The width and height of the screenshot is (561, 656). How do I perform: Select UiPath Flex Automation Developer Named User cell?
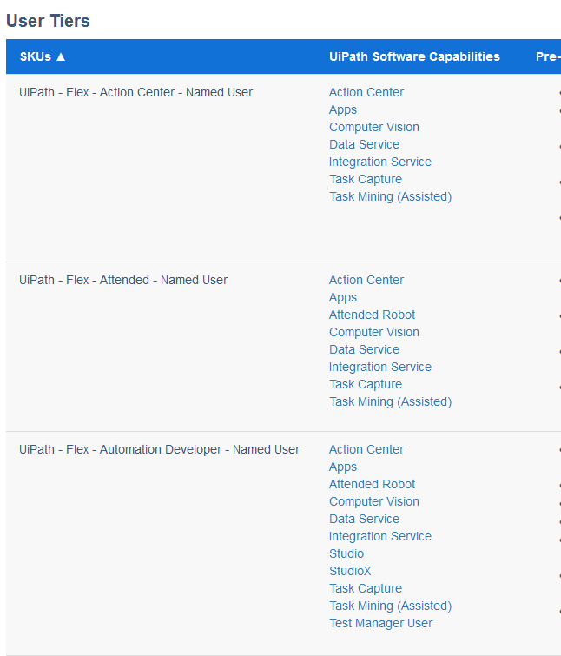point(159,449)
